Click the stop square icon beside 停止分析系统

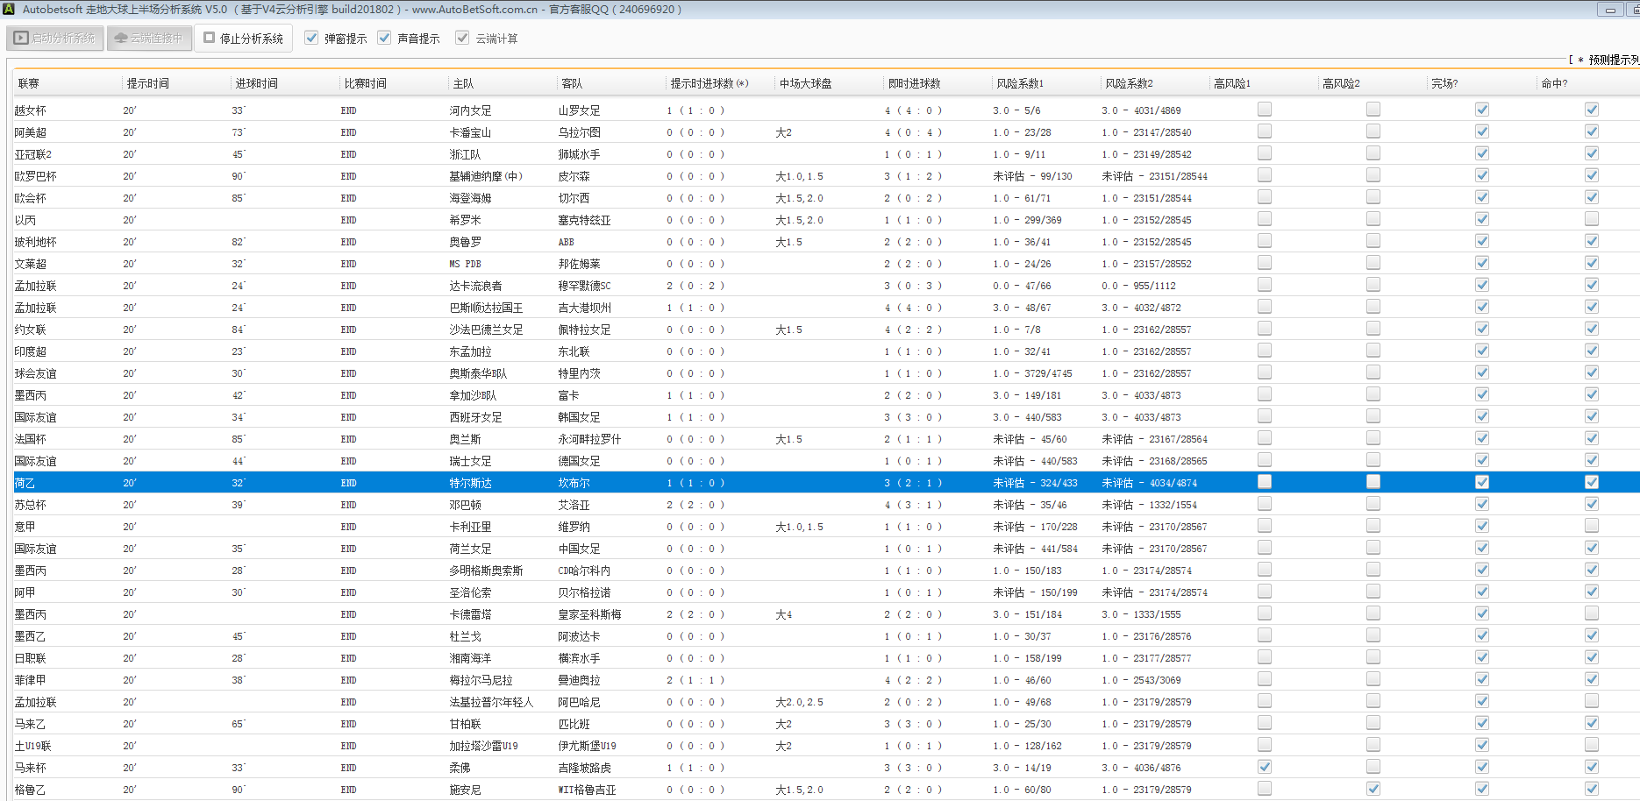point(210,38)
